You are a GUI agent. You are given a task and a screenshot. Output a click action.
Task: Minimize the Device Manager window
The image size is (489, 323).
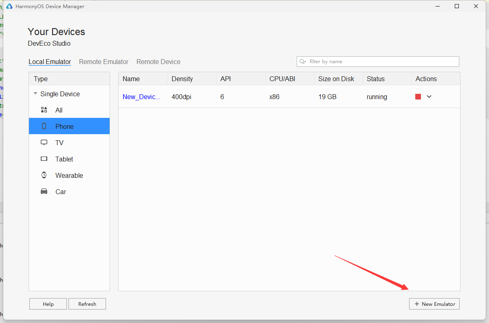(438, 6)
